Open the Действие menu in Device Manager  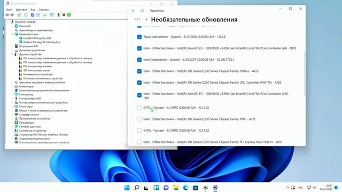click(21, 10)
